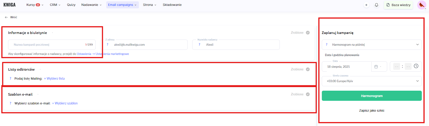Screen dimensions: 429x126
Task: Click the chevron next to CRM
Action: click(x=60, y=5)
